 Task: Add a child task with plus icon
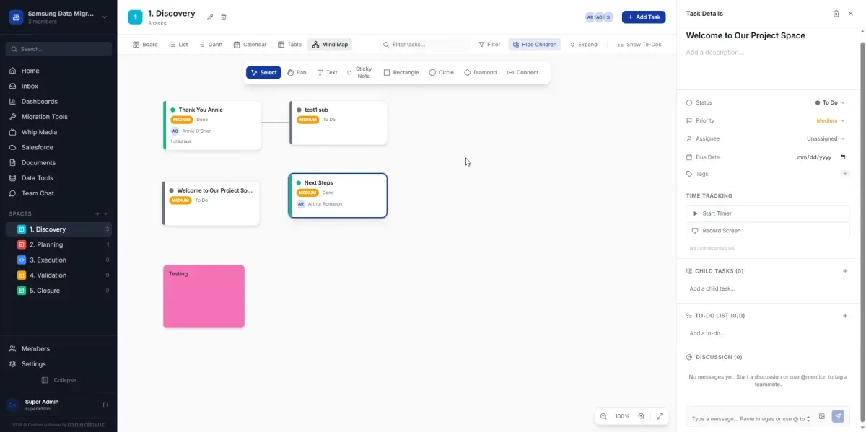(845, 271)
